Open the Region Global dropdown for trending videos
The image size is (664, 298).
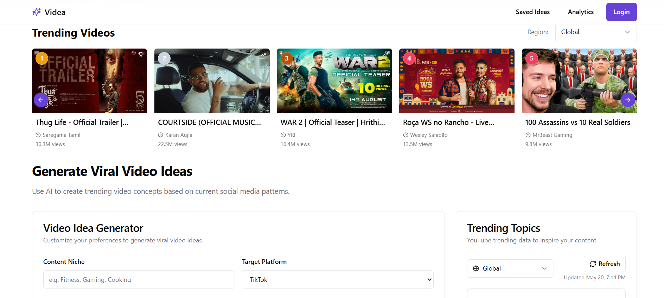tap(596, 32)
